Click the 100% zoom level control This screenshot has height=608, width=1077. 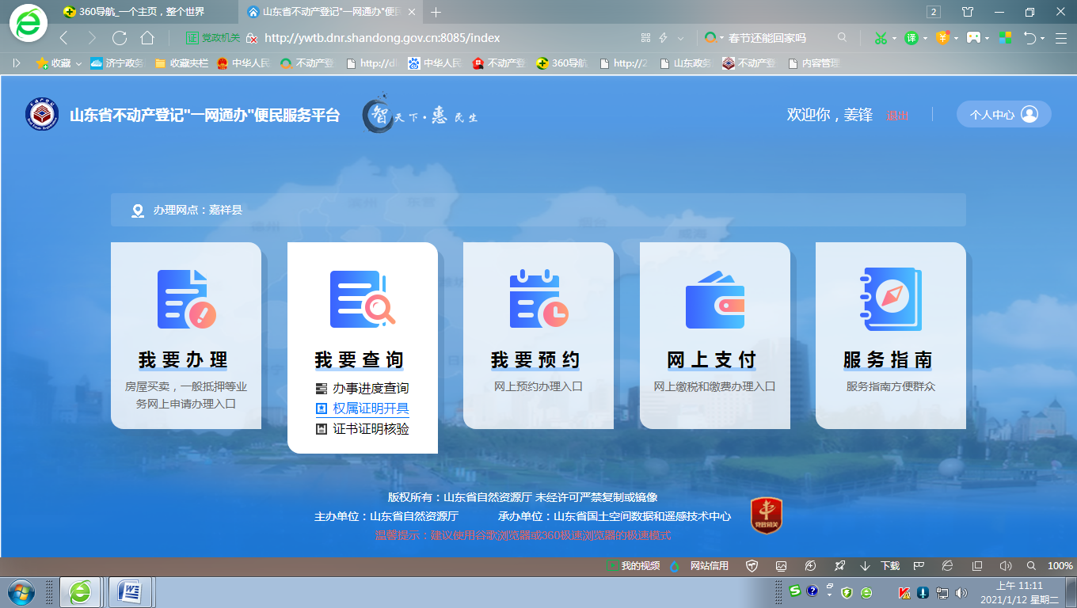click(x=1060, y=566)
